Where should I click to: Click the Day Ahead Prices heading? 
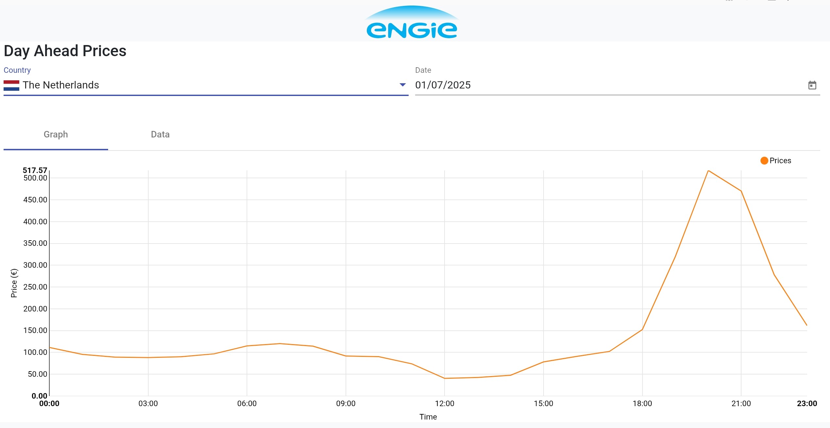(65, 51)
